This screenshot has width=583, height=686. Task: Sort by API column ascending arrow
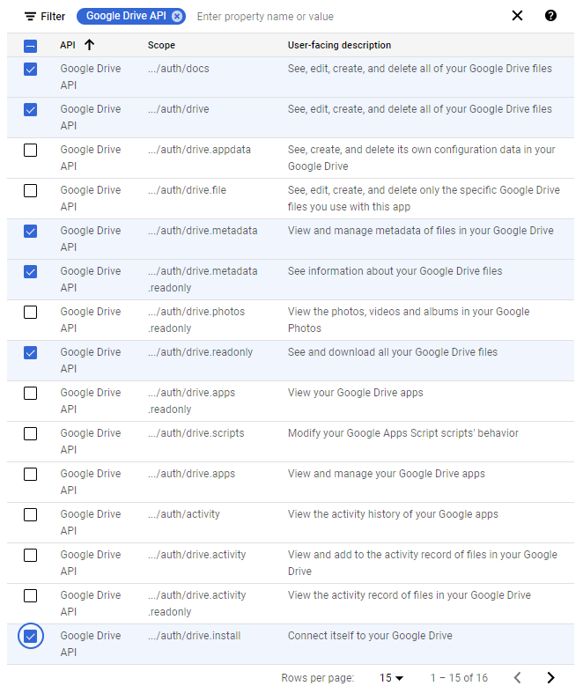[89, 45]
